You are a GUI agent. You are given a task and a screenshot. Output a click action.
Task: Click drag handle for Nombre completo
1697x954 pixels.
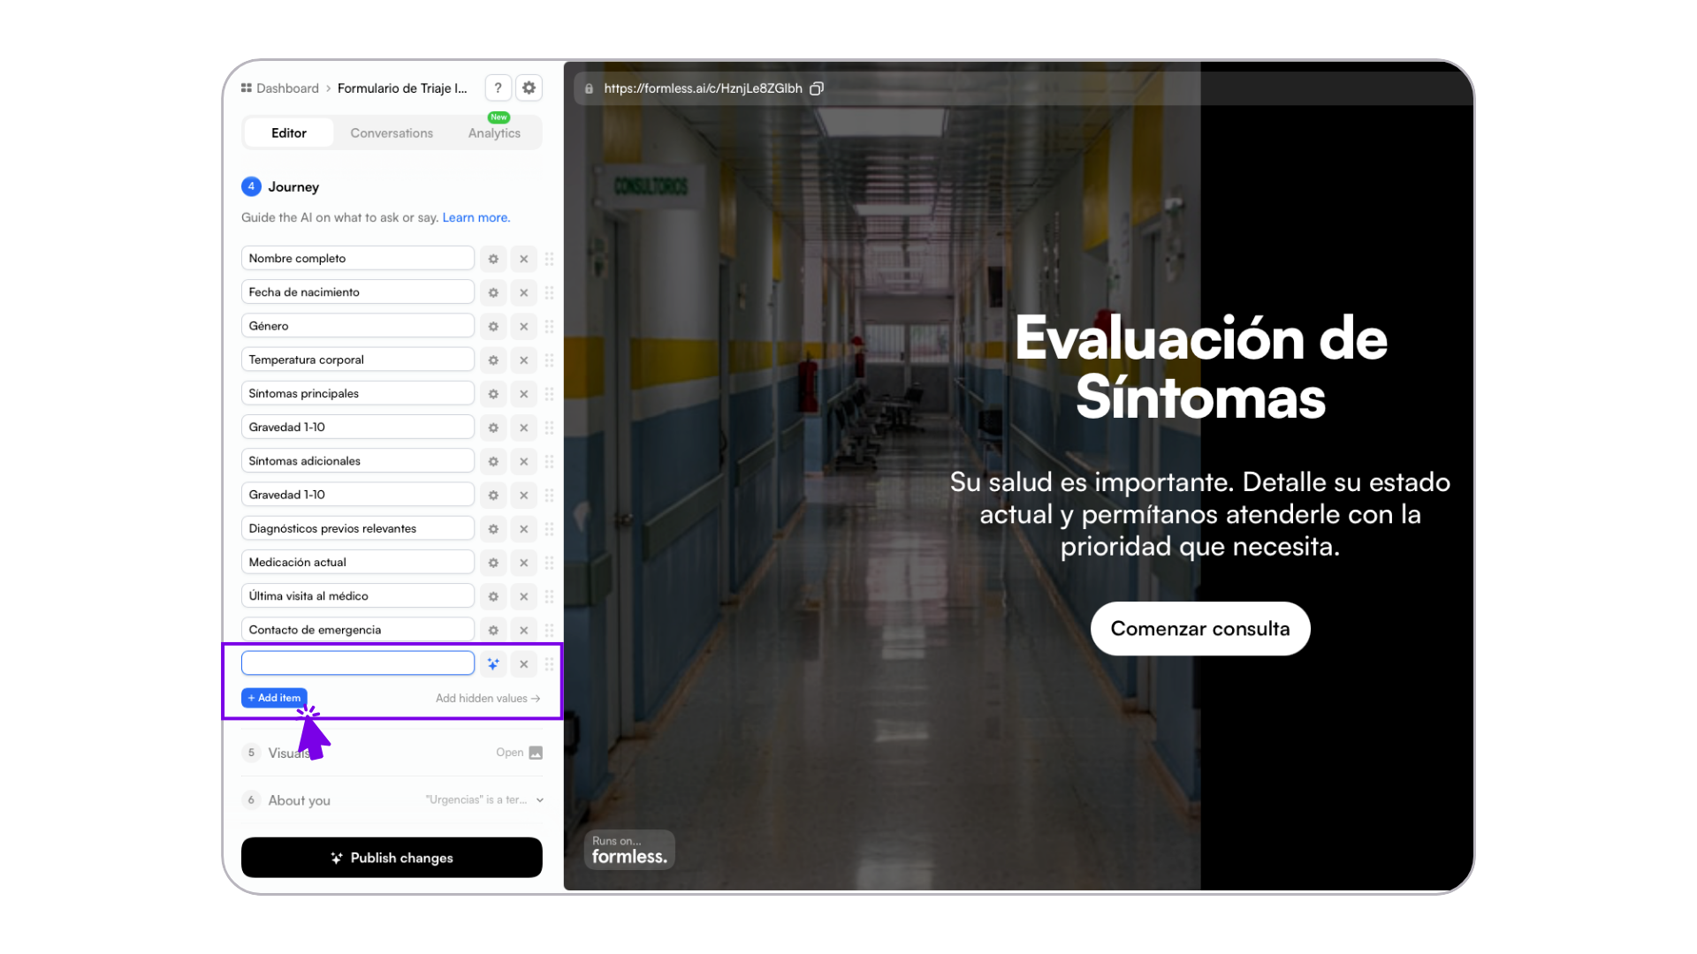coord(550,259)
